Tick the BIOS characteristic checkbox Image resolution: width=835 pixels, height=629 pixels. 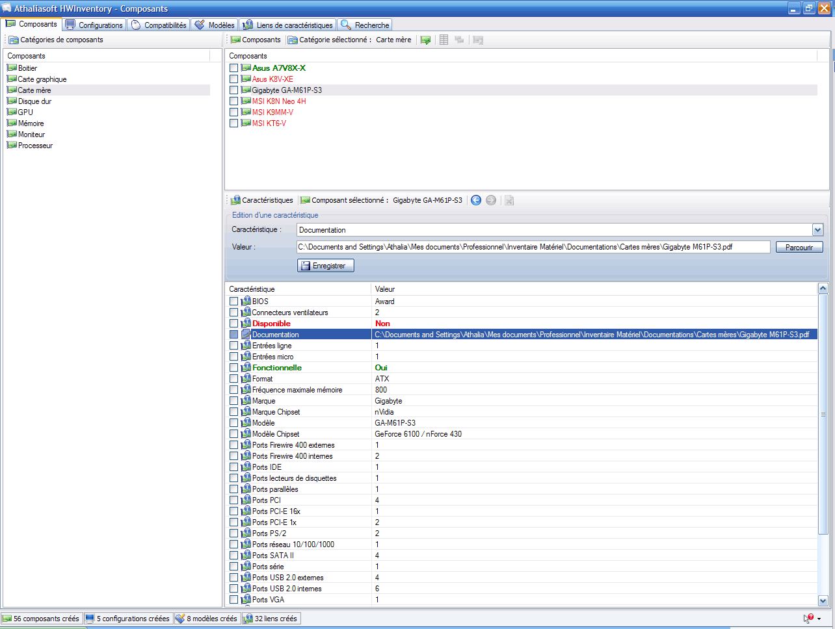click(233, 302)
